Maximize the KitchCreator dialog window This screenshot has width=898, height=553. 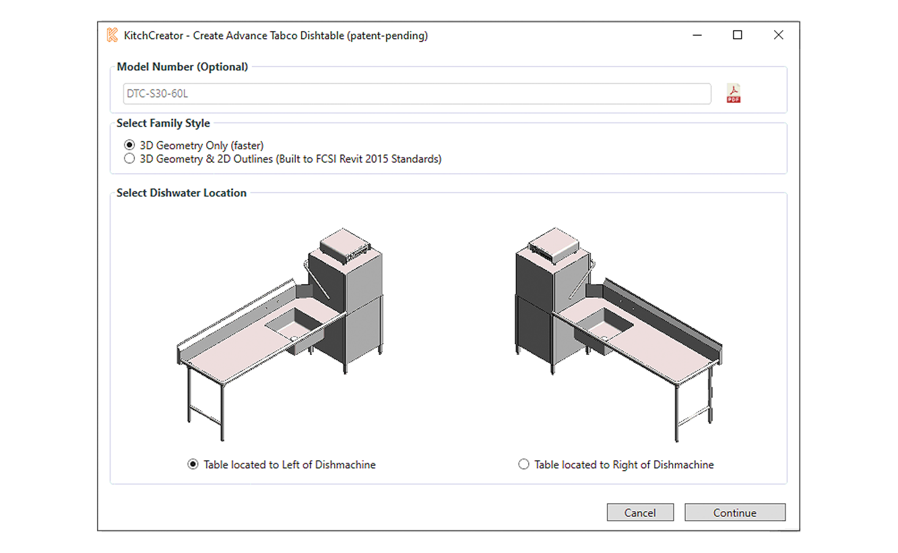(738, 35)
